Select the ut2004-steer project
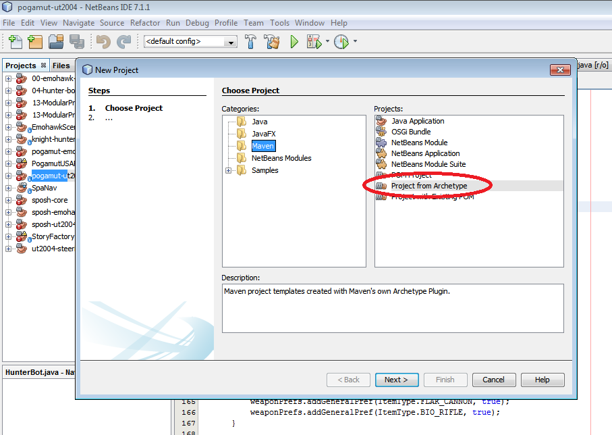 click(53, 249)
